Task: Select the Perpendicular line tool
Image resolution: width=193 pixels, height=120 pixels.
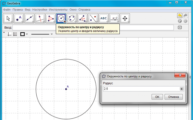Action: point(40,18)
